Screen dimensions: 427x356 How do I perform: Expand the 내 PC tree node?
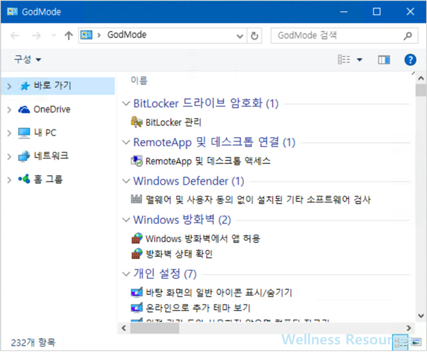tap(9, 133)
